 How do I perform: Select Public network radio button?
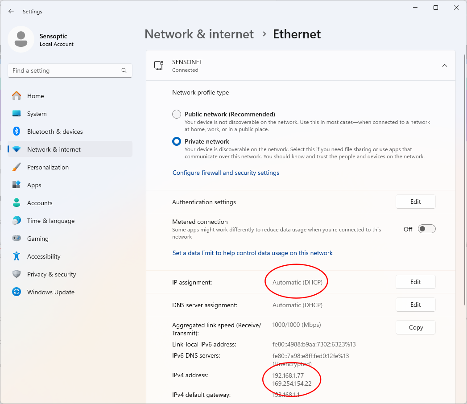click(x=177, y=114)
